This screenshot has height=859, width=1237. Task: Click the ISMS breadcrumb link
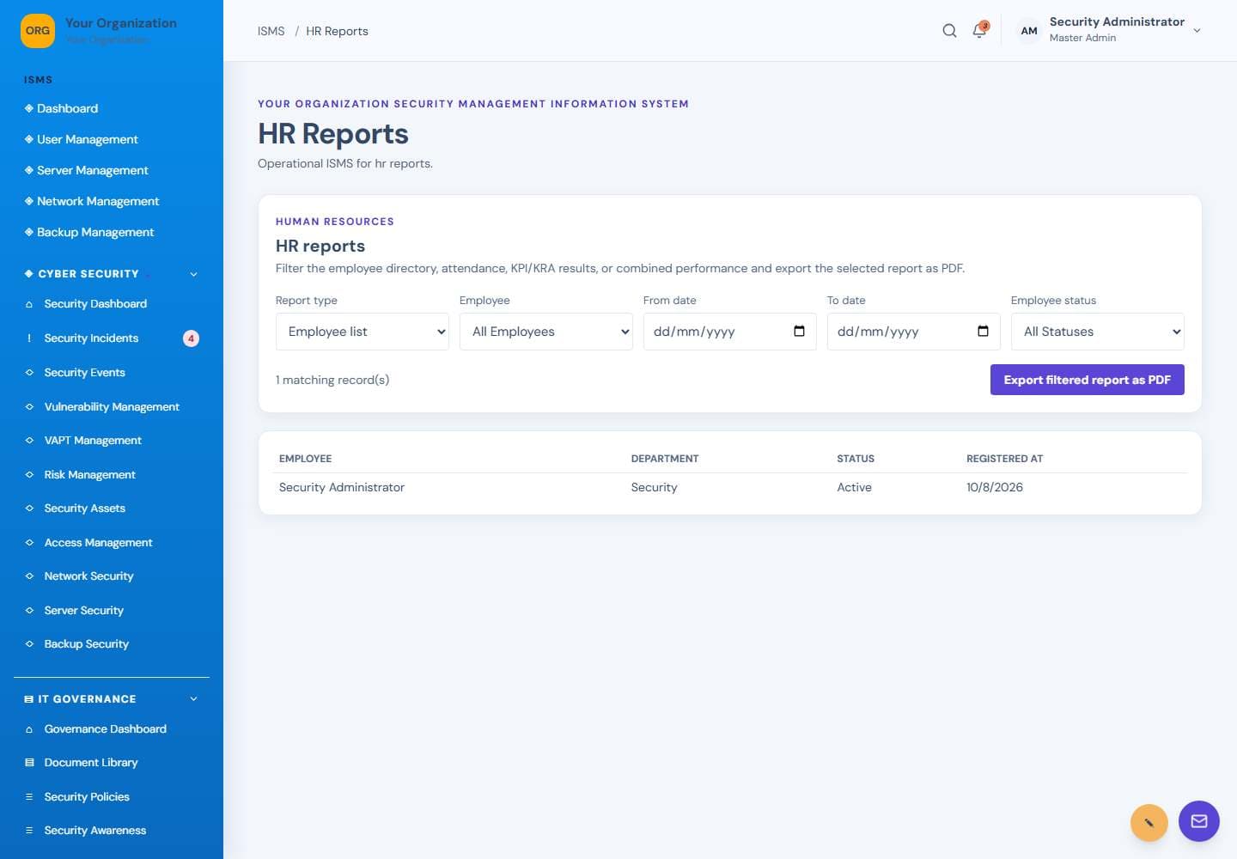pyautogui.click(x=271, y=31)
